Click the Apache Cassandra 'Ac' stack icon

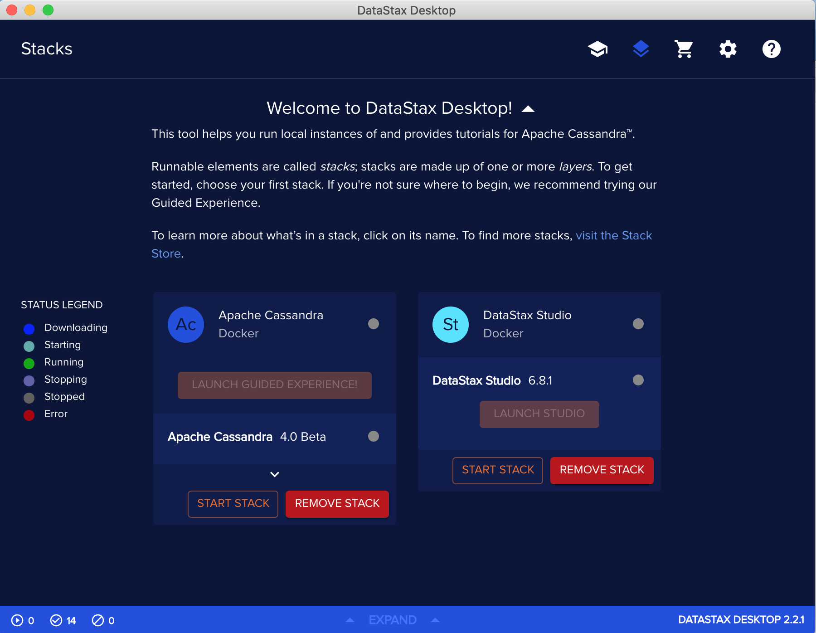(x=185, y=324)
